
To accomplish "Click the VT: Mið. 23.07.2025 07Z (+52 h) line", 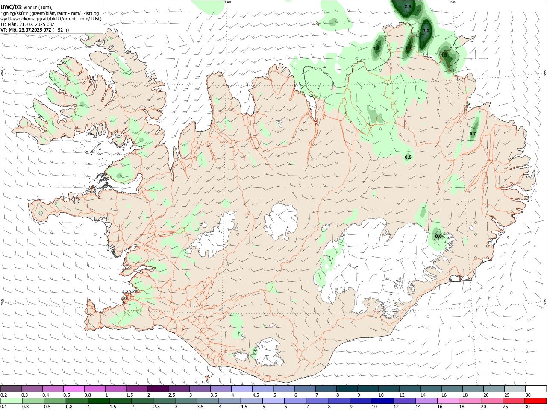I will pyautogui.click(x=35, y=30).
